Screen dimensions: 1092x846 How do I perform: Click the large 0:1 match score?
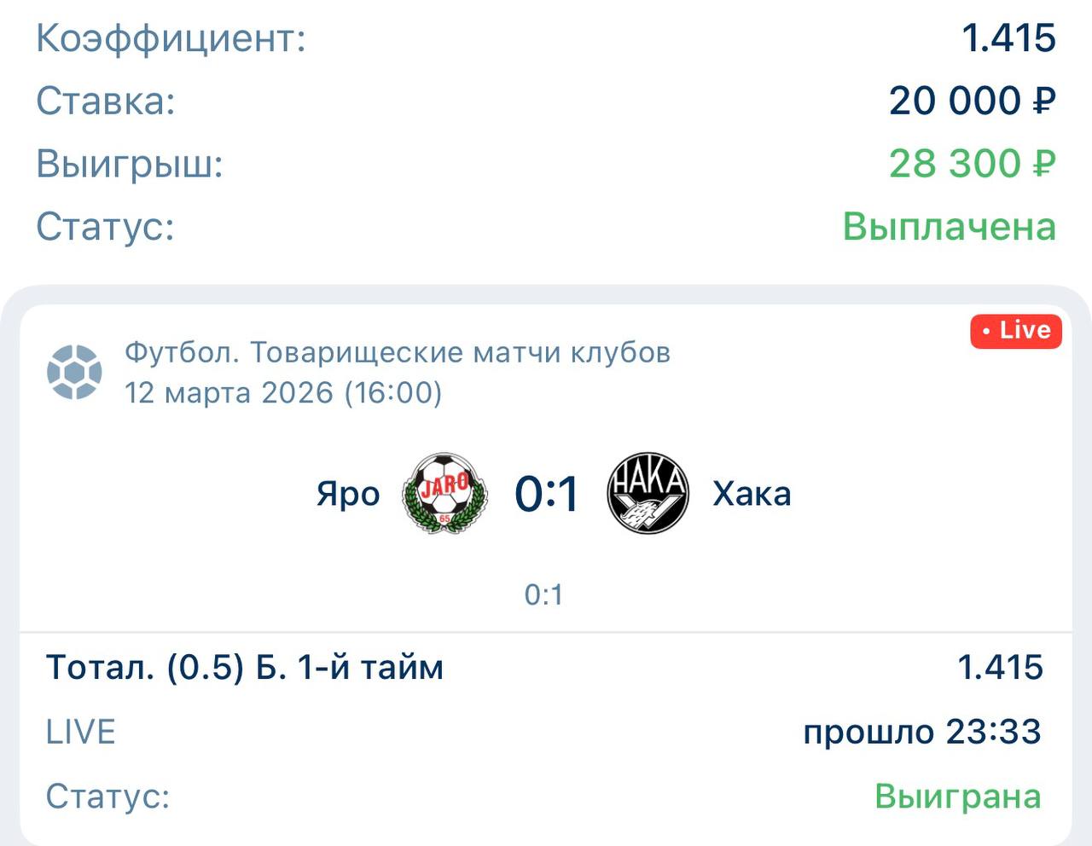(x=546, y=494)
